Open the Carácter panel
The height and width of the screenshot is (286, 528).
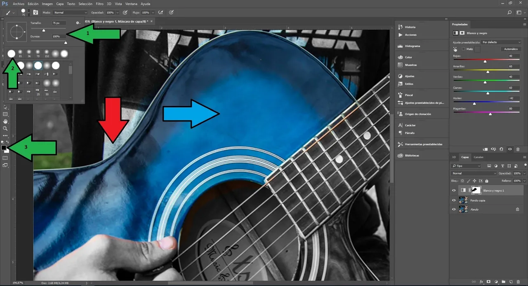coord(407,125)
